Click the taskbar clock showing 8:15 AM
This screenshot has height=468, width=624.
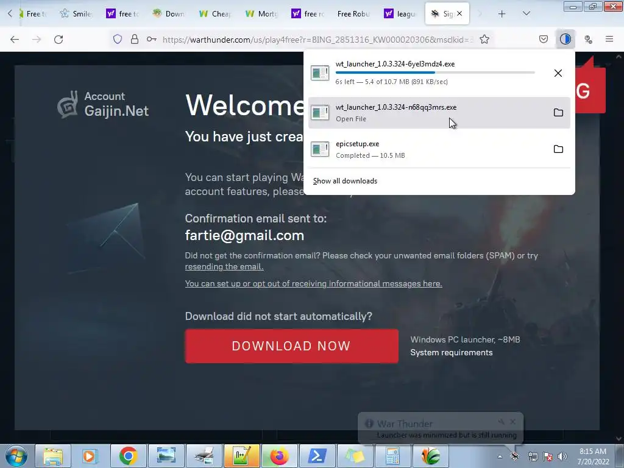pos(593,456)
